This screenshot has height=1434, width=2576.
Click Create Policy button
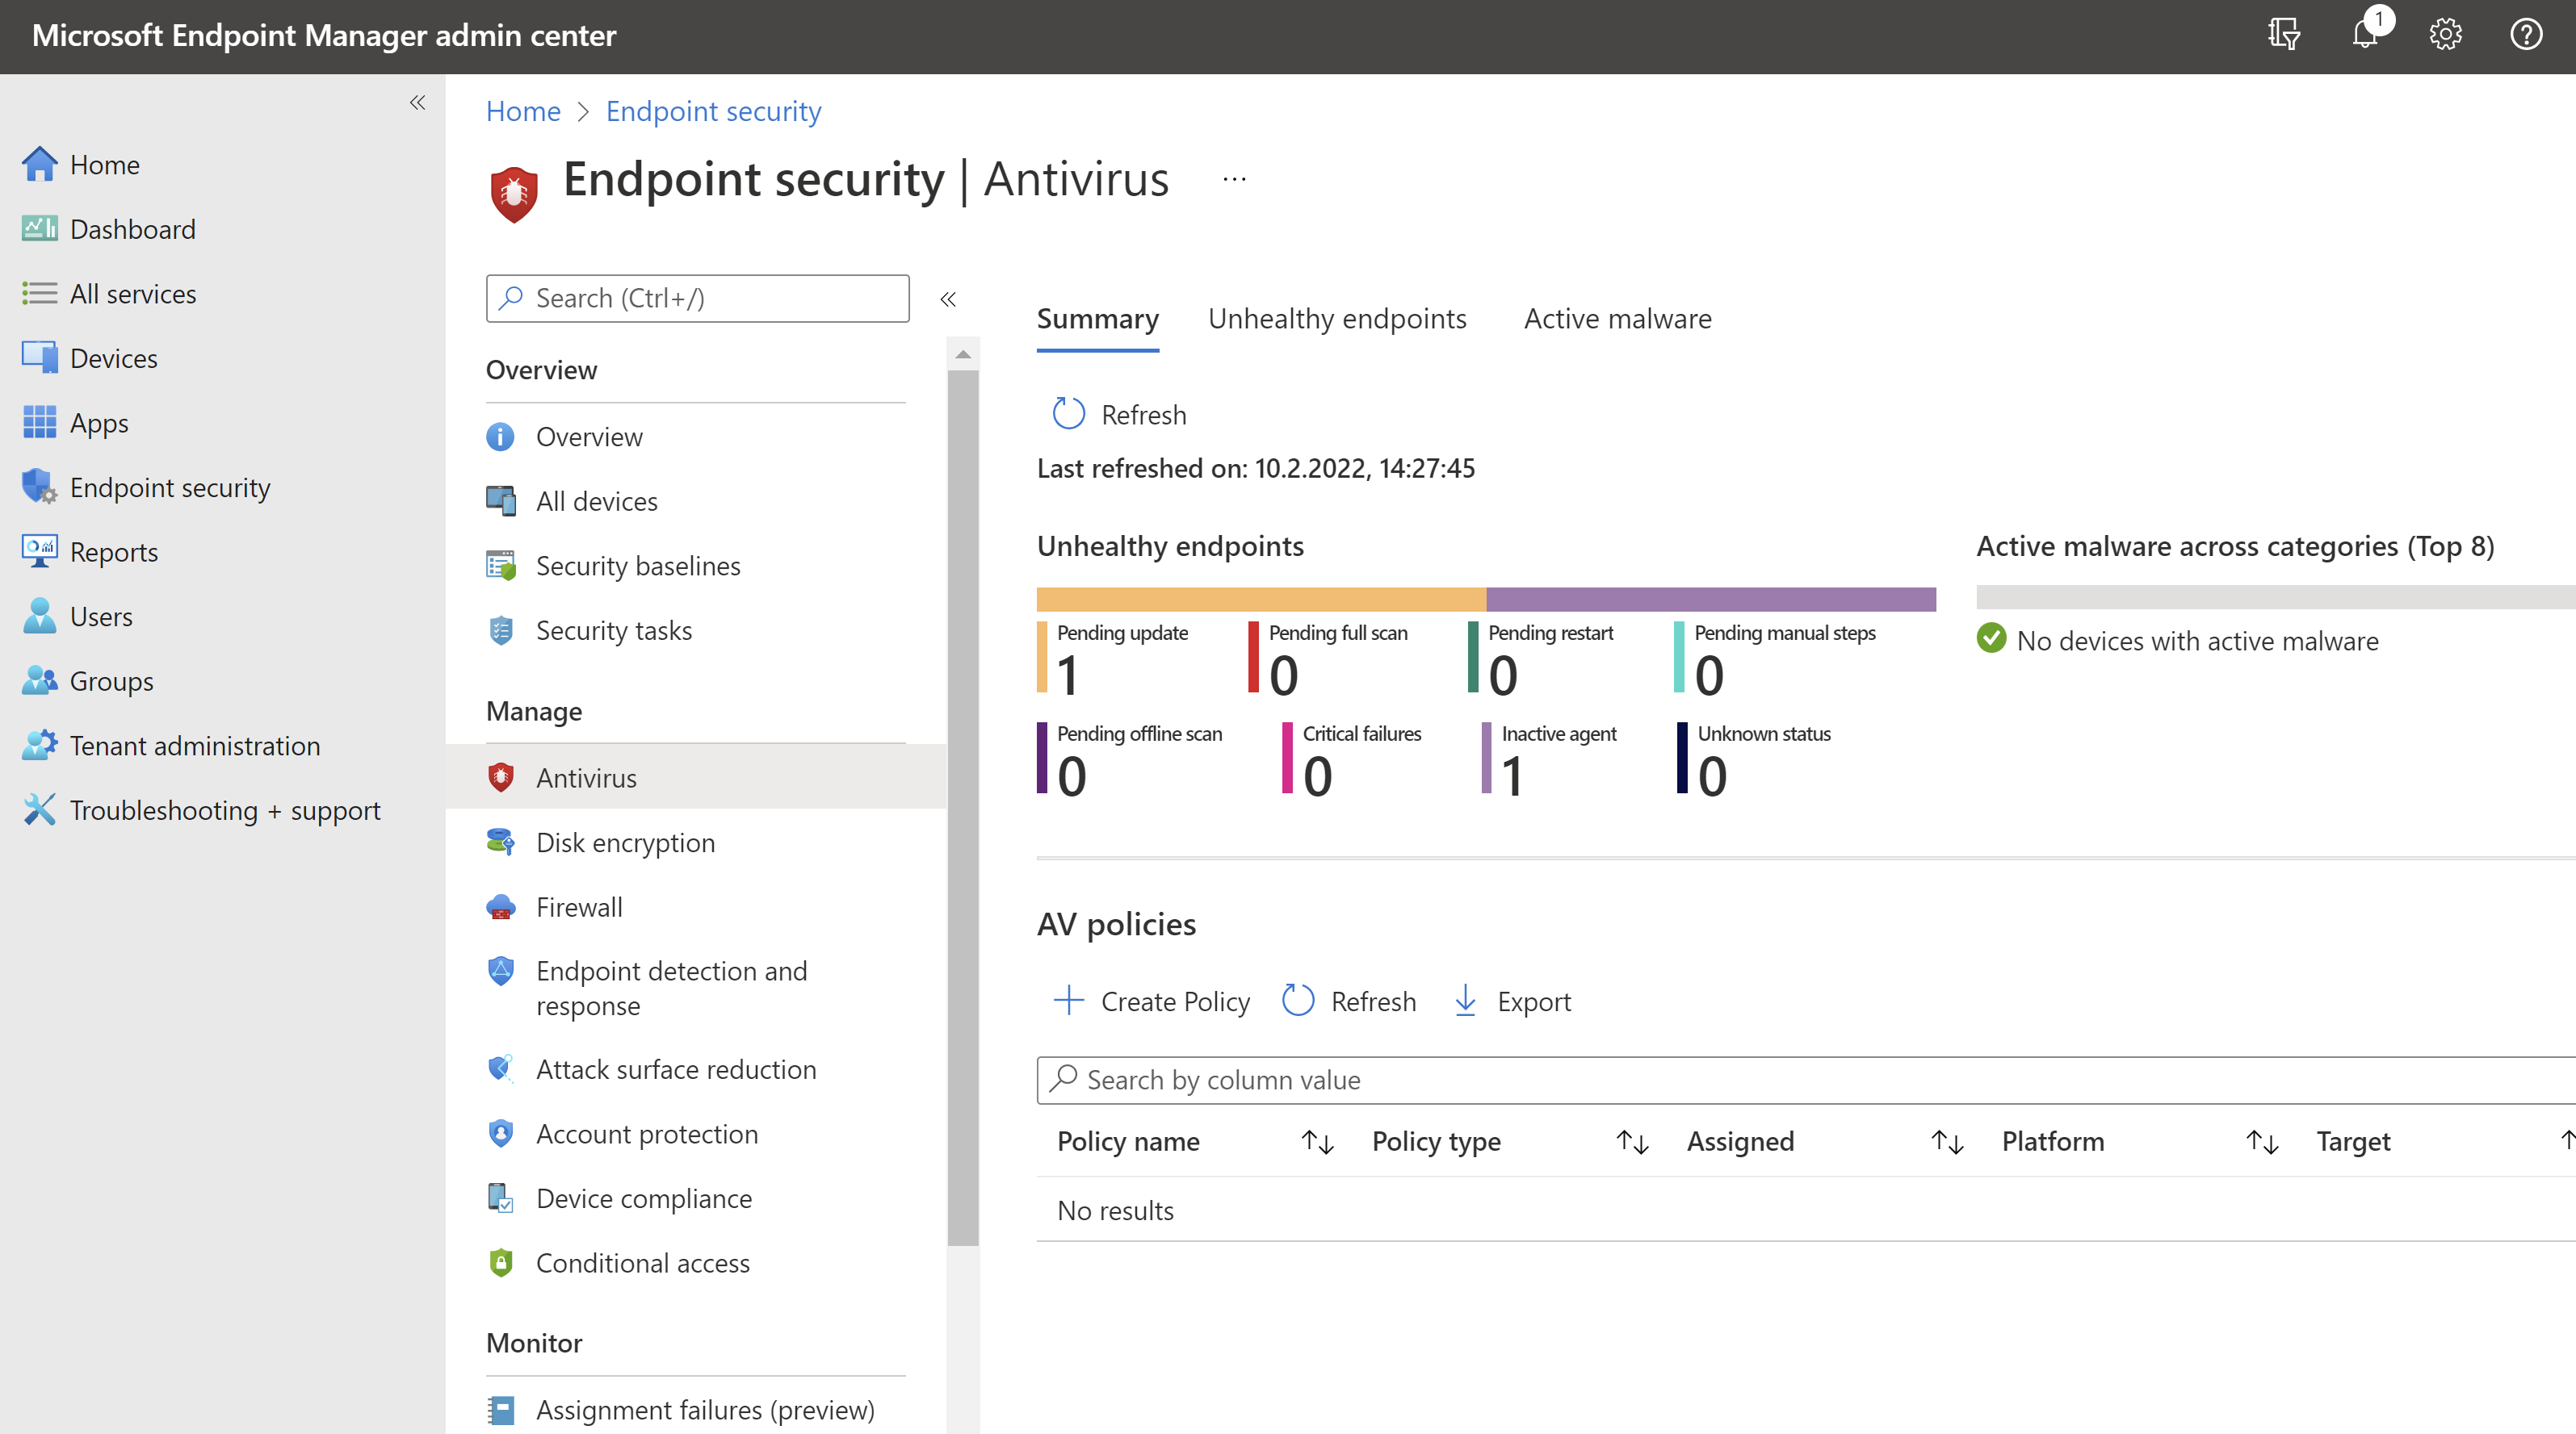tap(1151, 1001)
